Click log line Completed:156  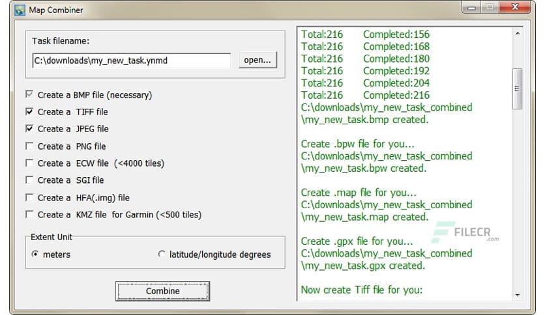(x=396, y=34)
